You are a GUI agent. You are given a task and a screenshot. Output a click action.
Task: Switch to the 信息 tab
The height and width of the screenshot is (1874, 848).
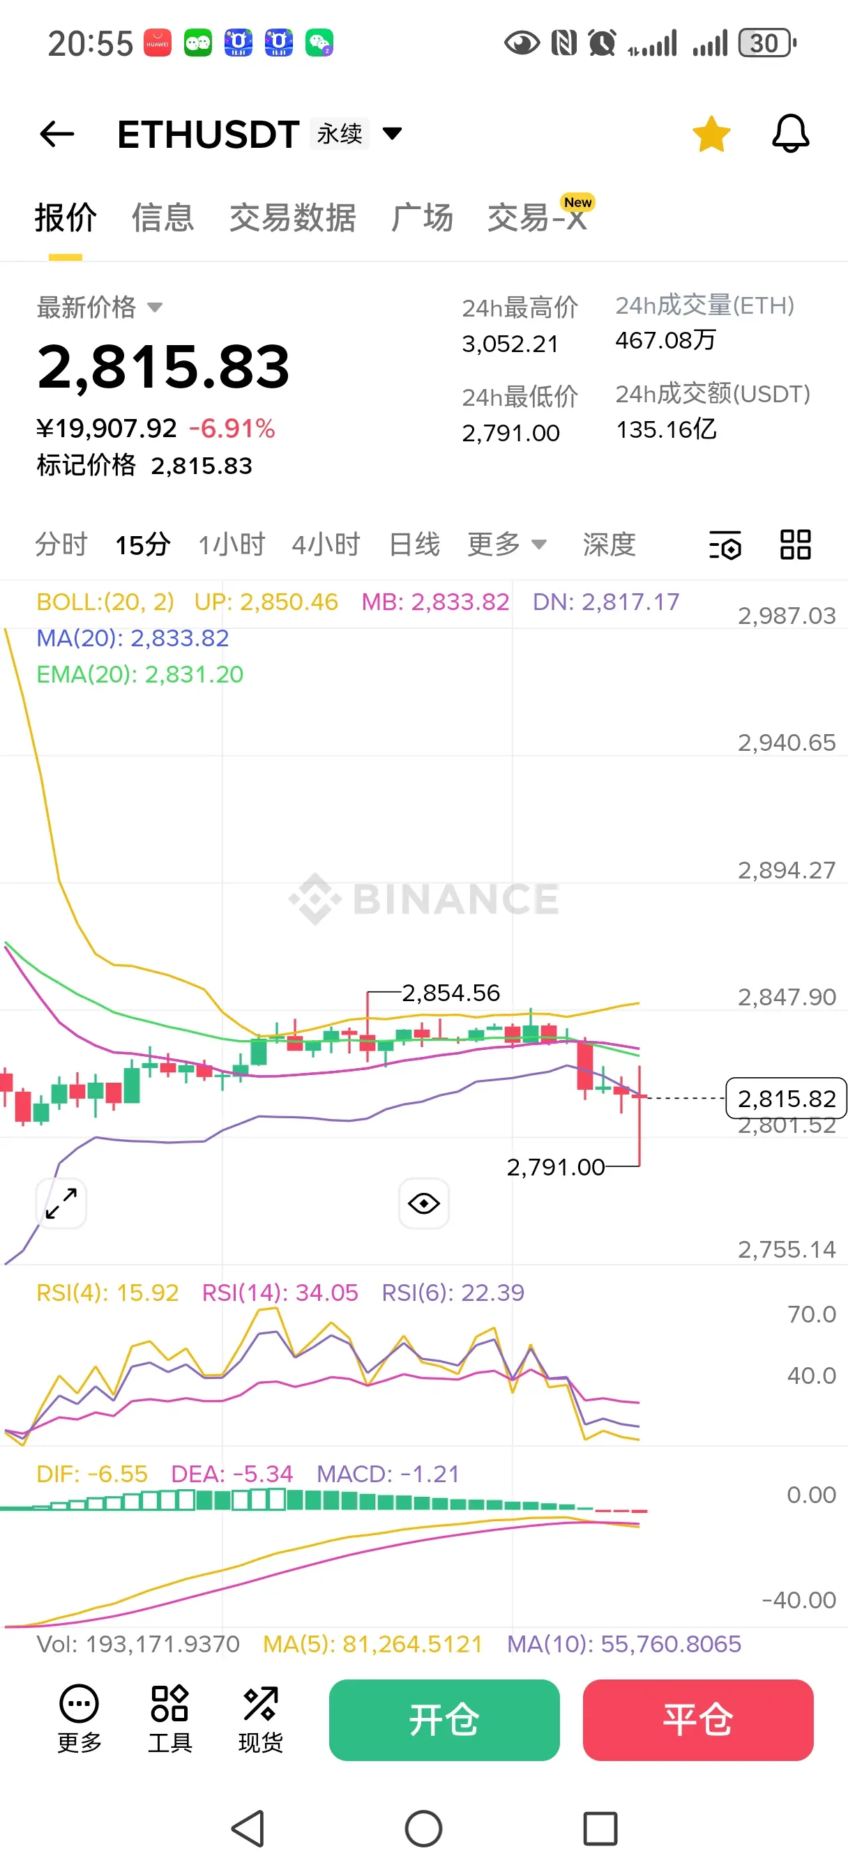coord(163,218)
